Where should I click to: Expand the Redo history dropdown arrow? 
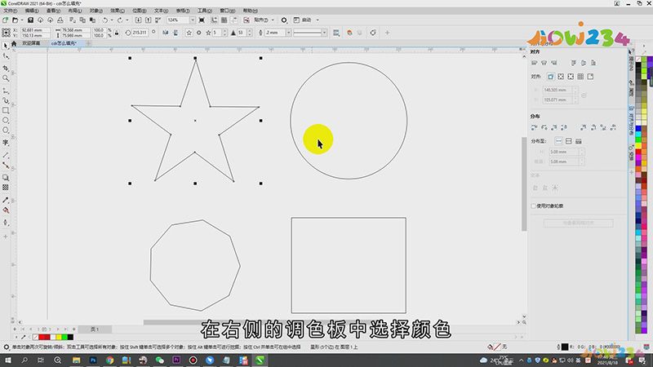click(127, 20)
